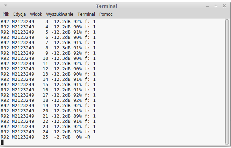Open the Terminal menu in menu bar
Screen dimensions: 231x148
[86, 14]
